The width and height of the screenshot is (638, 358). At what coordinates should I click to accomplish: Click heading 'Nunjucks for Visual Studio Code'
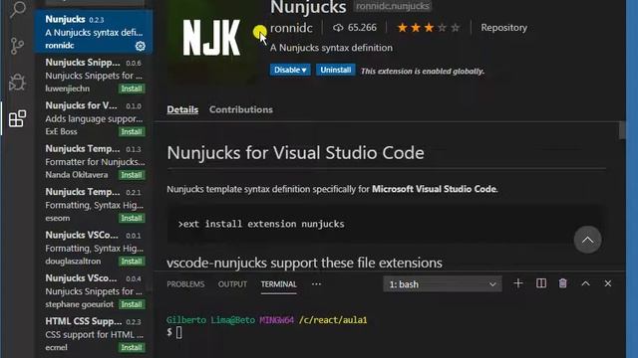click(x=295, y=153)
